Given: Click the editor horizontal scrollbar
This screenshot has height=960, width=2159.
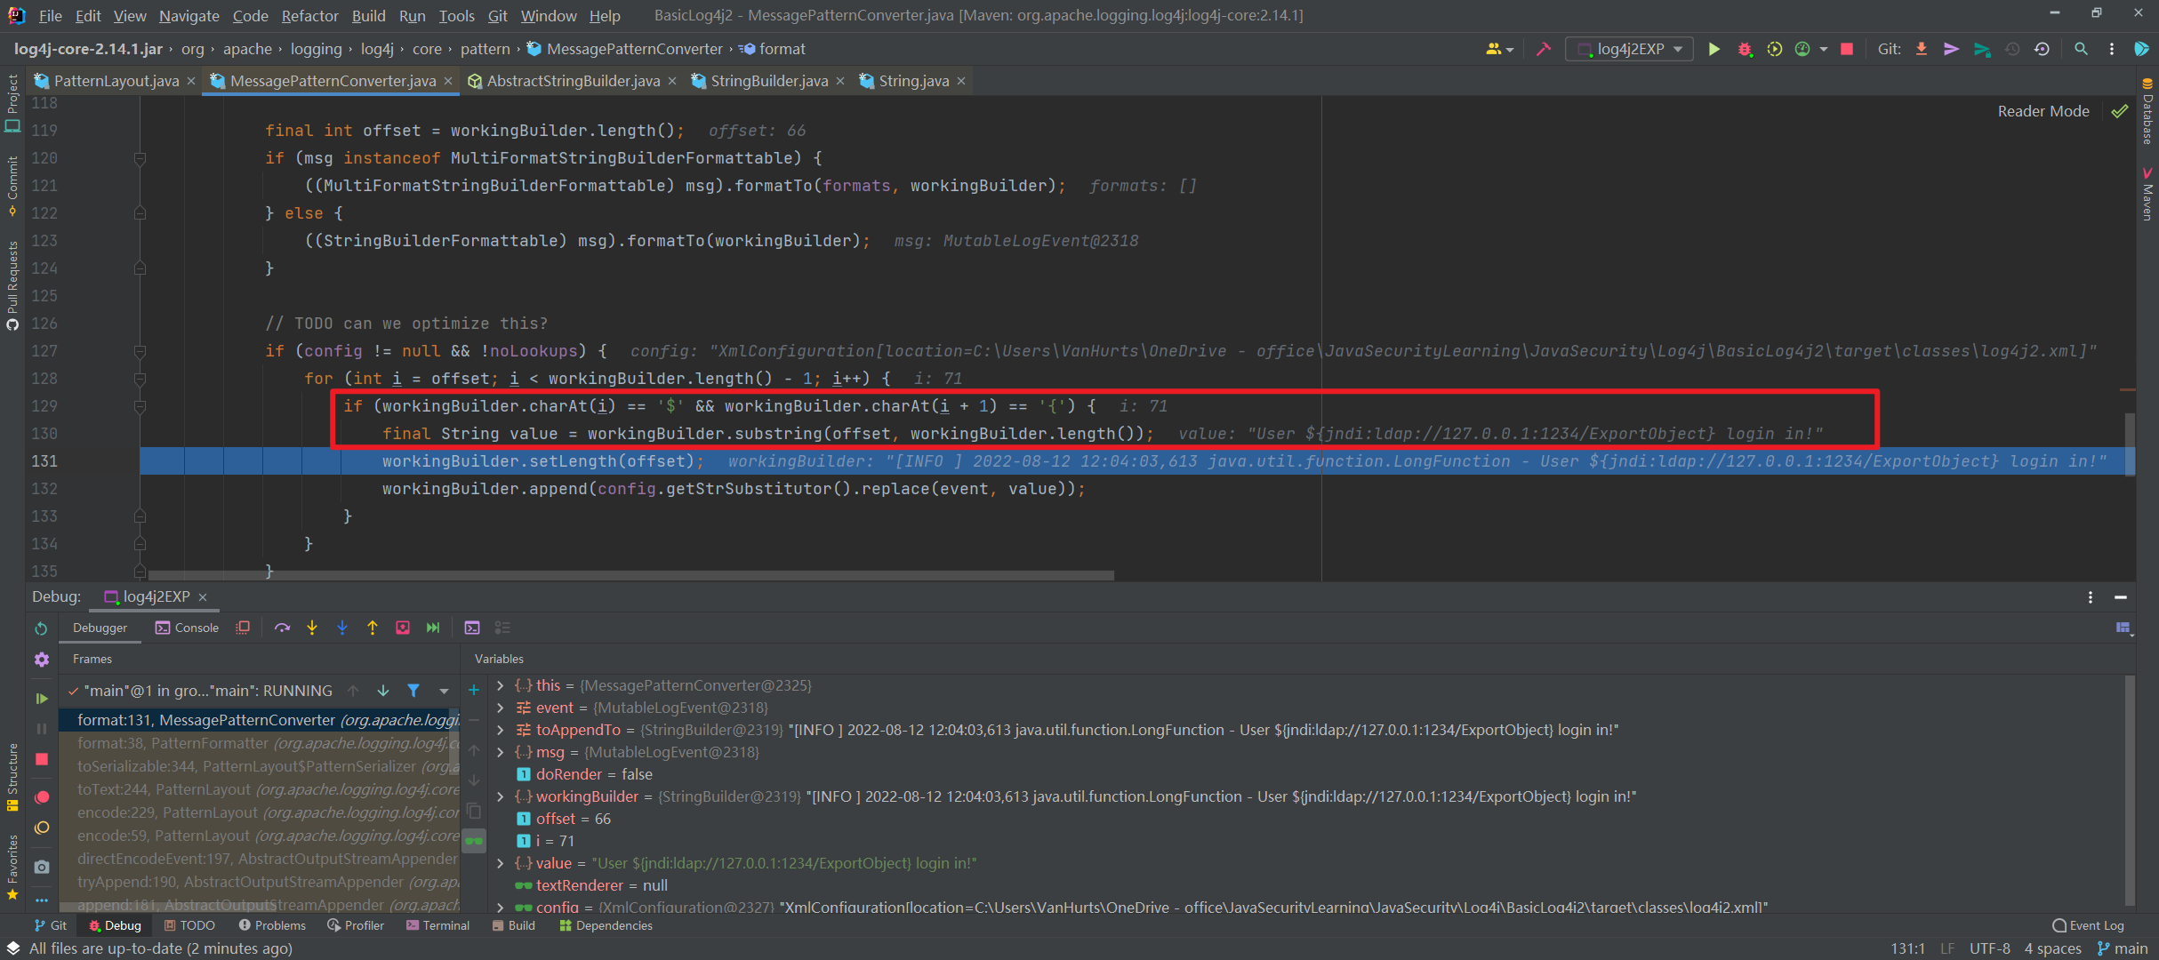Looking at the screenshot, I should point(631,575).
